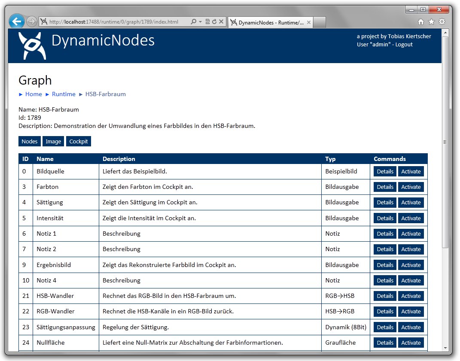Click the Nodes button above the table

(x=30, y=141)
